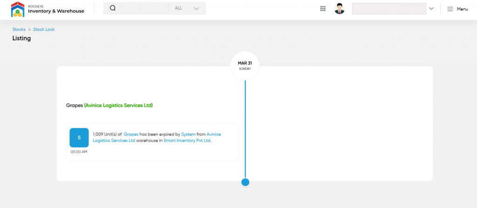Screen dimensions: 477x208
Task: Click the user profile avatar
Action: click(340, 9)
